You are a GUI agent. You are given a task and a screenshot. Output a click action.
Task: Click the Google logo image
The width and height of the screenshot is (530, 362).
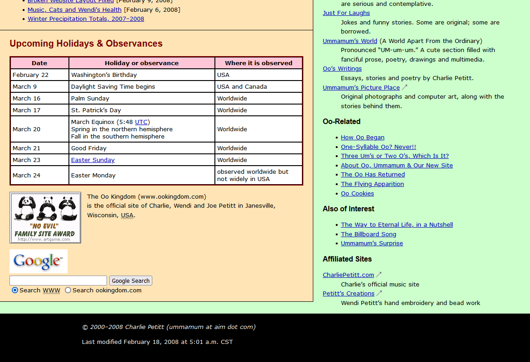(39, 261)
